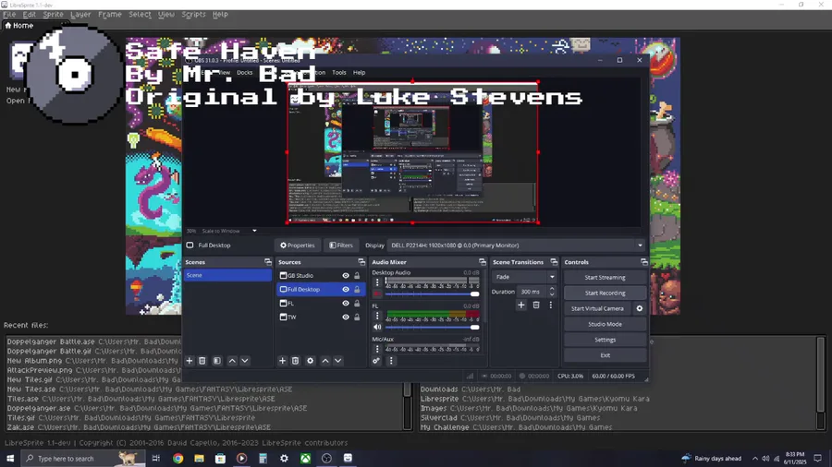832x467 pixels.
Task: Move source down in Sources panel
Action: click(338, 361)
